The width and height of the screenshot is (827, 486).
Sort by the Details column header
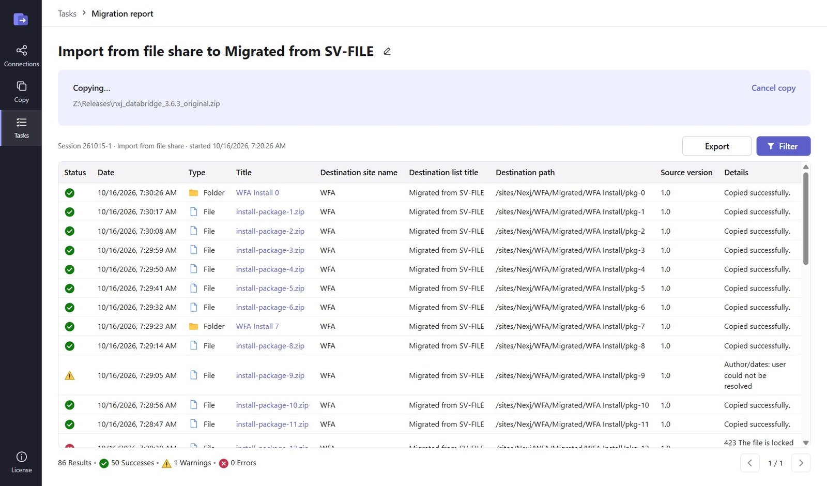736,173
